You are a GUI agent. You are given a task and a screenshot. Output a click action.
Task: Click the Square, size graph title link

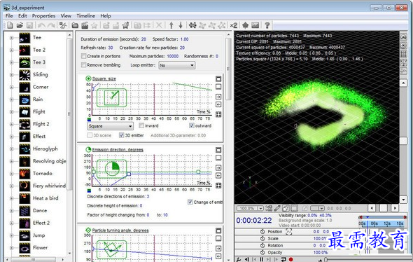[x=104, y=78]
